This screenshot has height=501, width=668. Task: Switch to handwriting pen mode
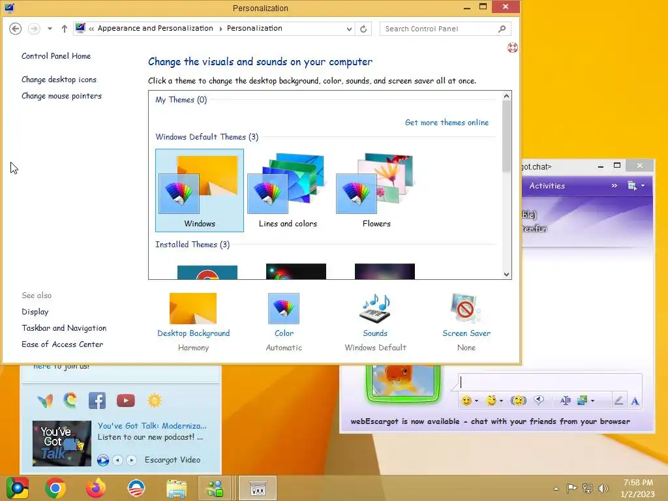click(x=618, y=401)
